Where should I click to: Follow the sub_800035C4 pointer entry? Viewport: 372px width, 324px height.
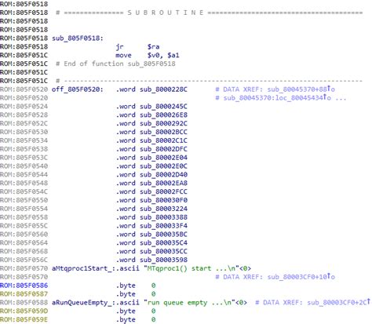click(x=163, y=243)
